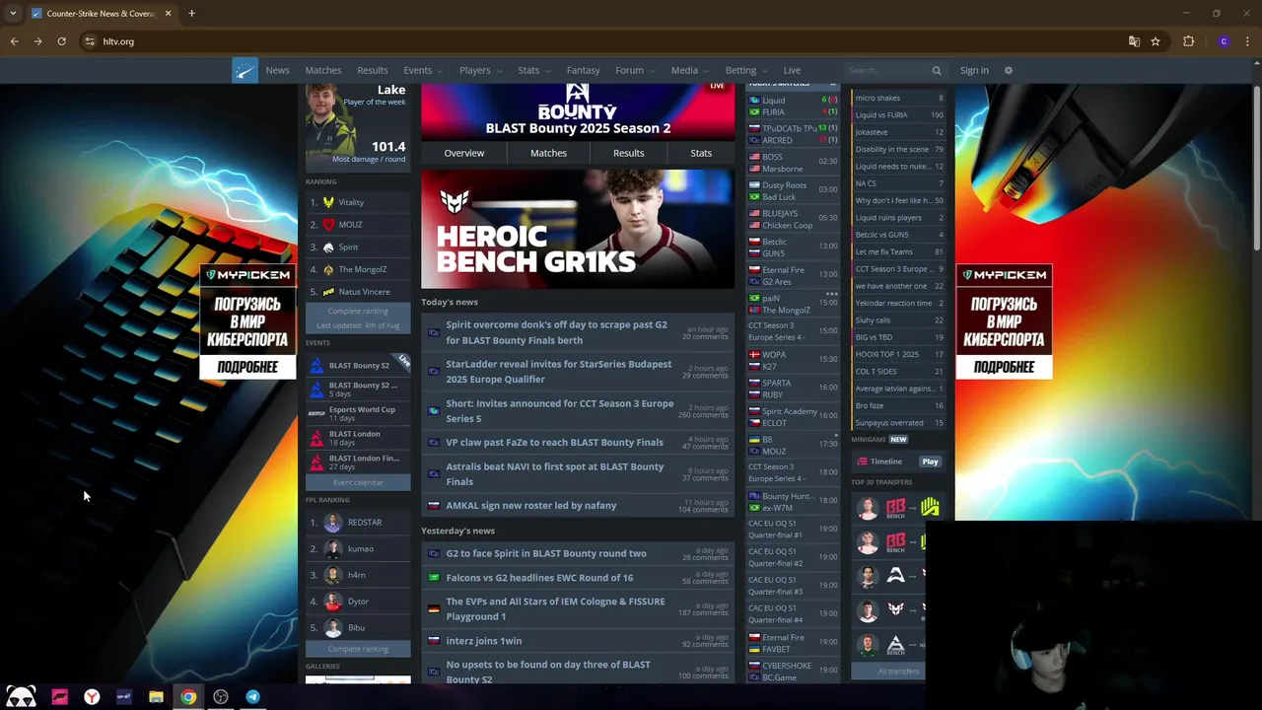Switch to the Overview tab of BLAST Bounty
The width and height of the screenshot is (1262, 710).
tap(463, 153)
